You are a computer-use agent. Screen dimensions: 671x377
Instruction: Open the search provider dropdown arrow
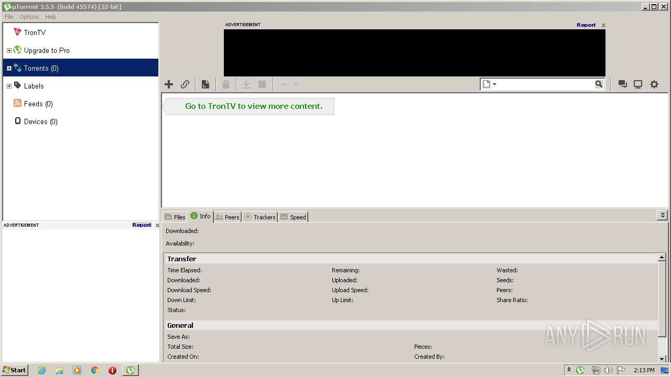494,84
